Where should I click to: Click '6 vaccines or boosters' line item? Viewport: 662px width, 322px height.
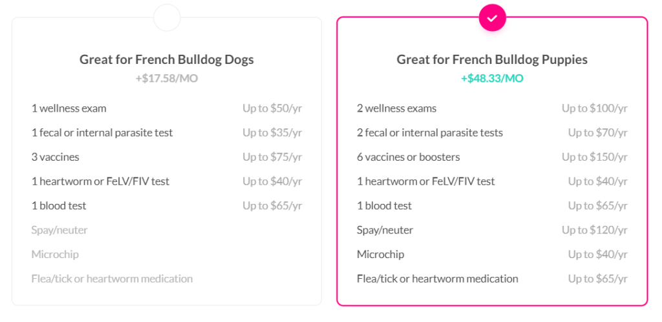point(408,157)
